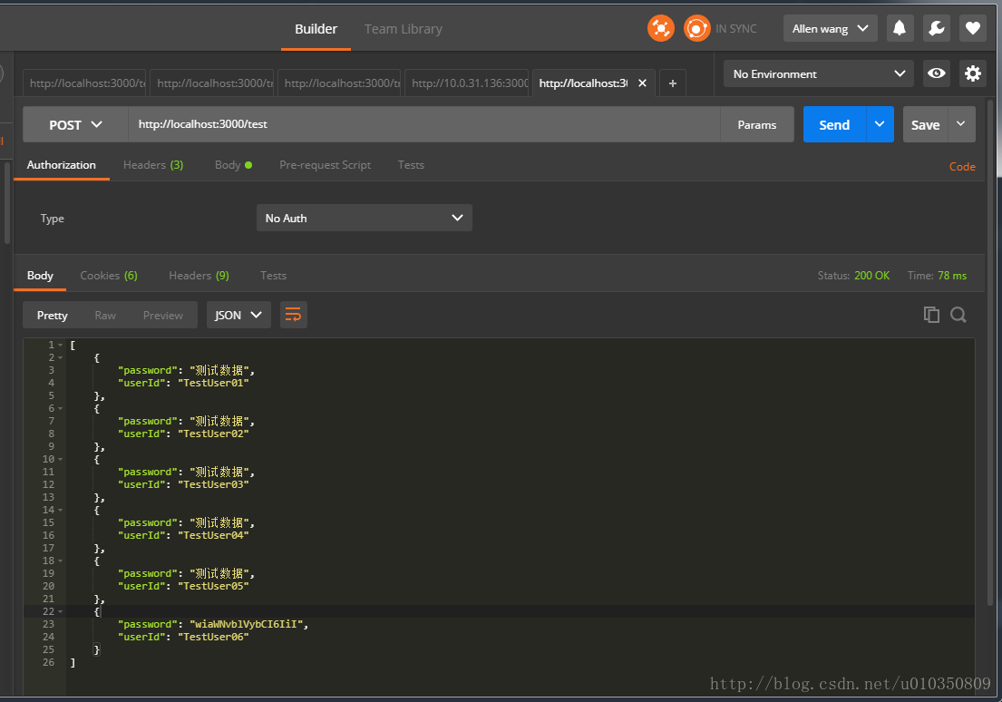Viewport: 1002px width, 702px height.
Task: Switch to the Builder tab
Action: pos(316,29)
